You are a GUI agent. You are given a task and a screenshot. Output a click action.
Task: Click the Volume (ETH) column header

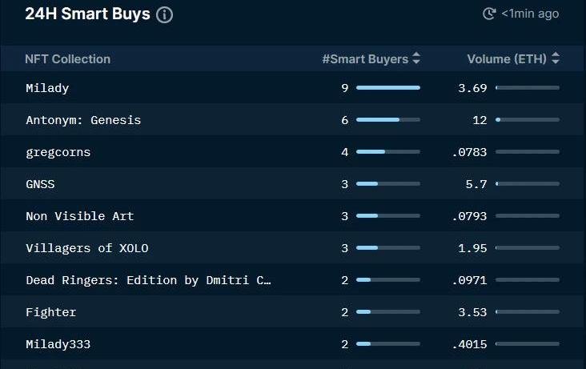pyautogui.click(x=507, y=59)
